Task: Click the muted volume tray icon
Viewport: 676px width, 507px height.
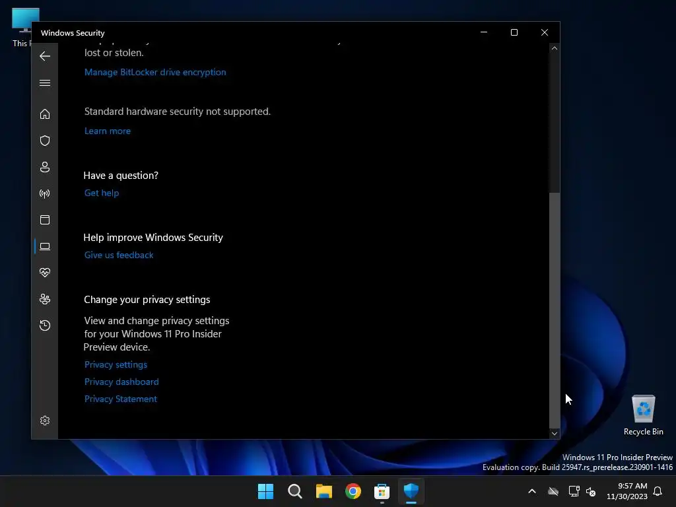Action: coord(591,491)
